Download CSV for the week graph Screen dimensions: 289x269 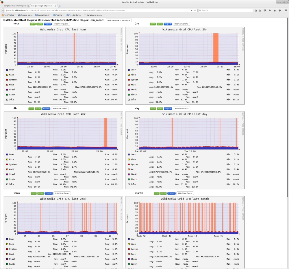click(x=34, y=193)
